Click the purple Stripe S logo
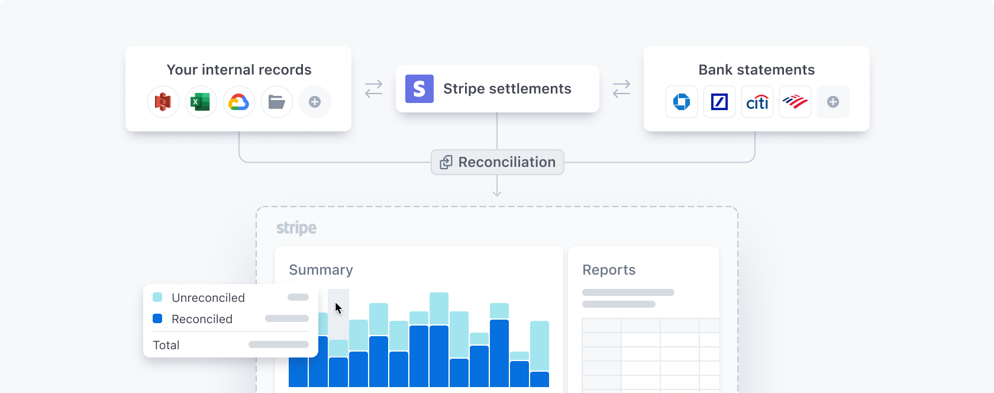 pyautogui.click(x=419, y=89)
